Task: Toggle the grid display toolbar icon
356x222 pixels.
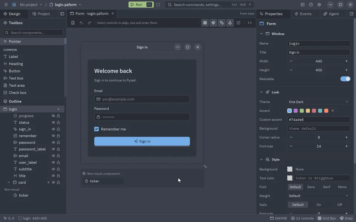Action: click(x=205, y=23)
